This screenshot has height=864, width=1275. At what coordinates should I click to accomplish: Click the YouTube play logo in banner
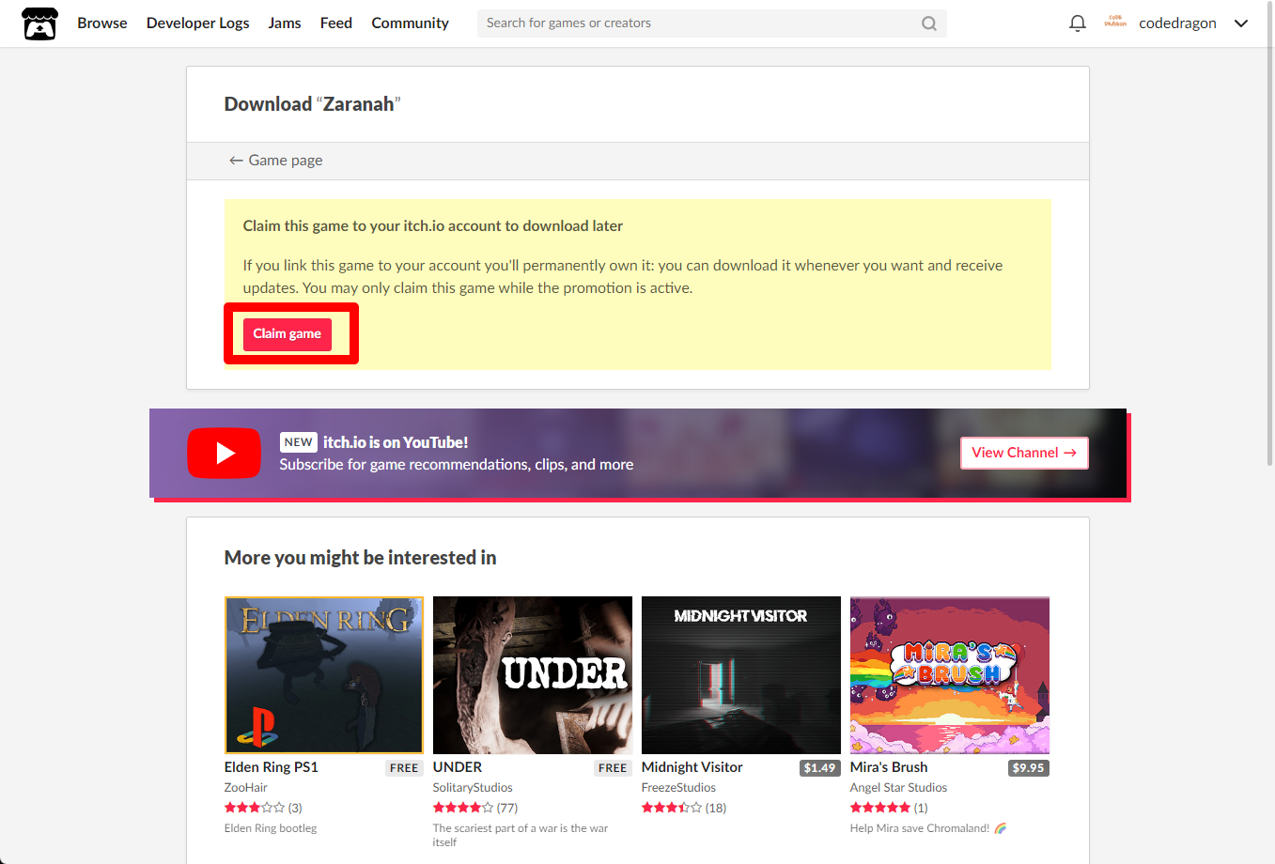click(224, 453)
